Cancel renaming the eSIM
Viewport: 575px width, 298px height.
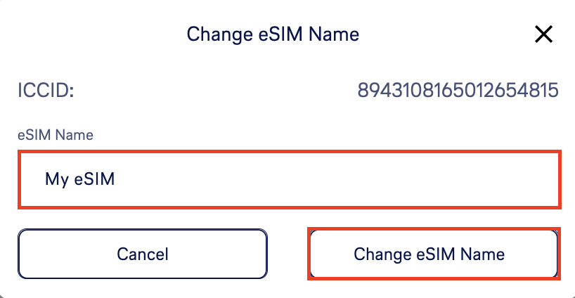point(143,254)
